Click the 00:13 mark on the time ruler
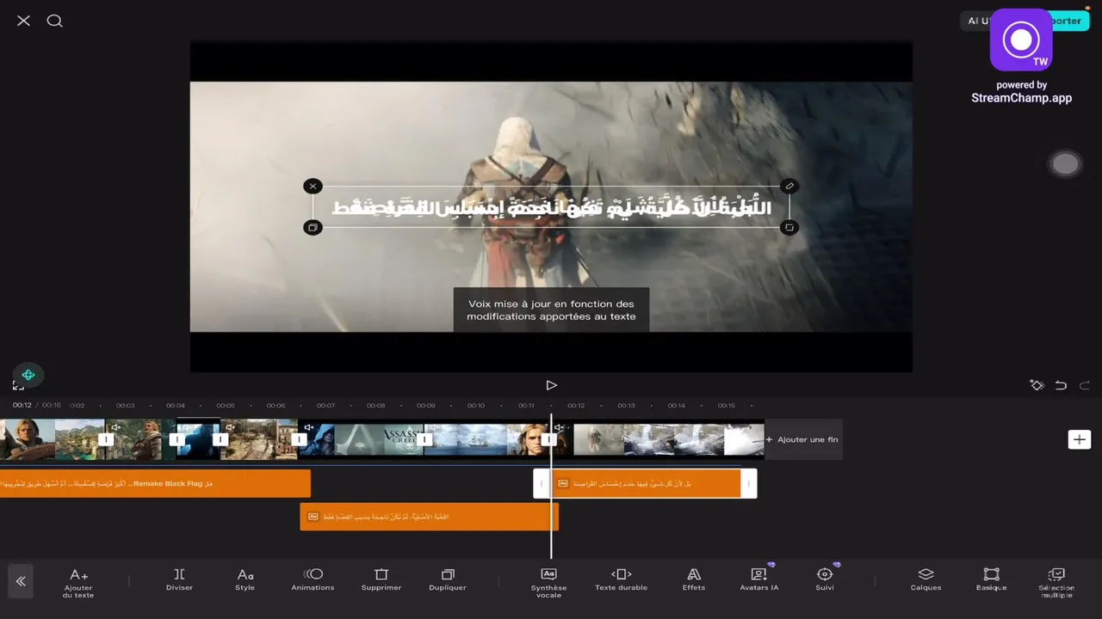The width and height of the screenshot is (1102, 619). 626,405
